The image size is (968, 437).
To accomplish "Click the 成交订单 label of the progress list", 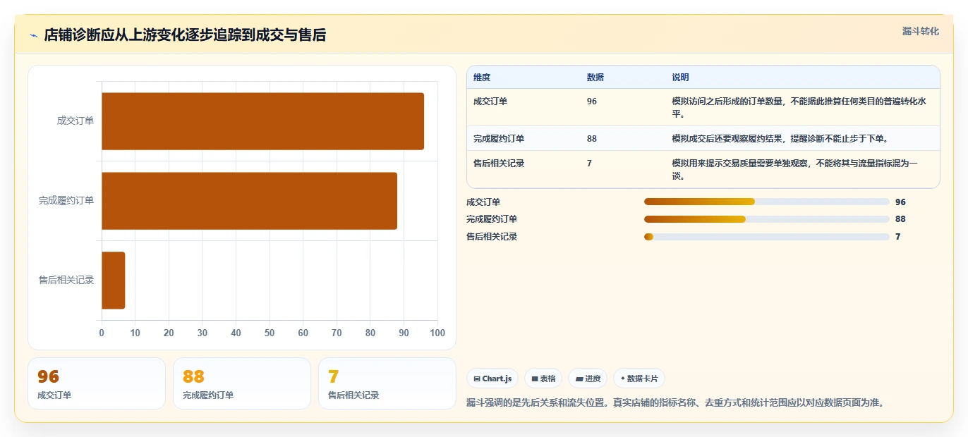I will coord(483,202).
